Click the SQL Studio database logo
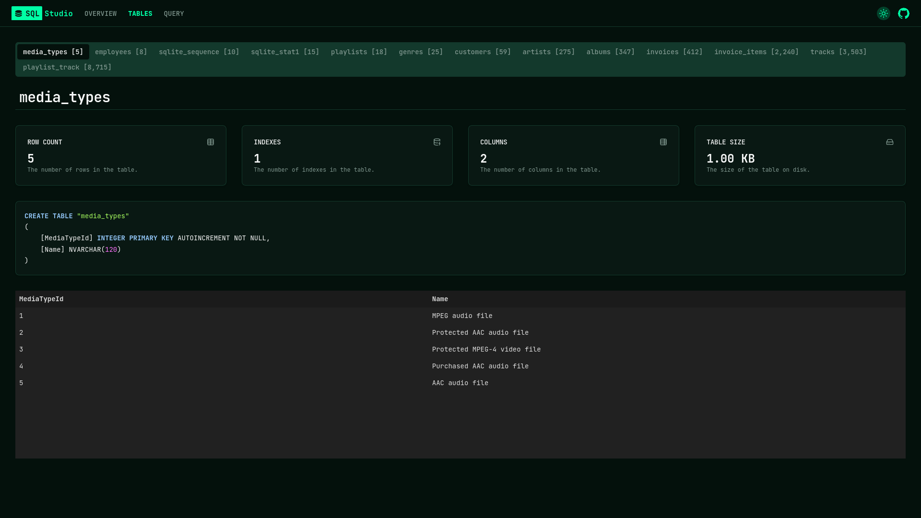 [x=19, y=13]
